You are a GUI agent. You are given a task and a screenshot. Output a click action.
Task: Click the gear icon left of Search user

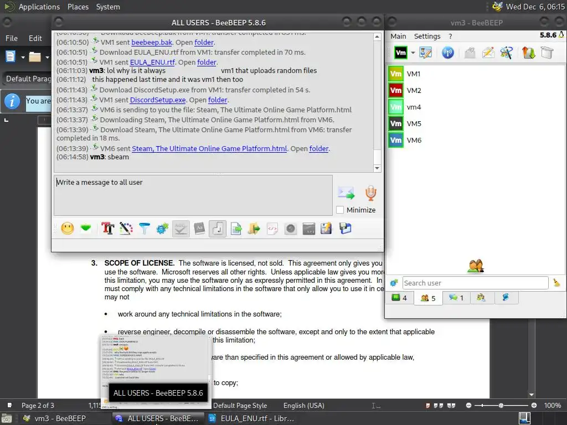tap(394, 283)
